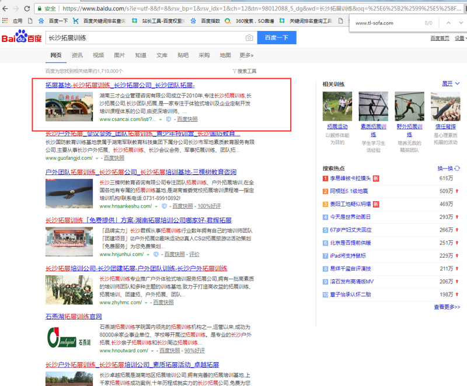Expand dropdown arrow next to zhyhmc.com URL
Image resolution: width=467 pixels, height=386 pixels.
[x=147, y=303]
